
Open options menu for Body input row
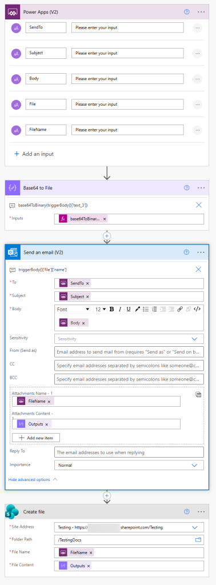[x=197, y=79]
